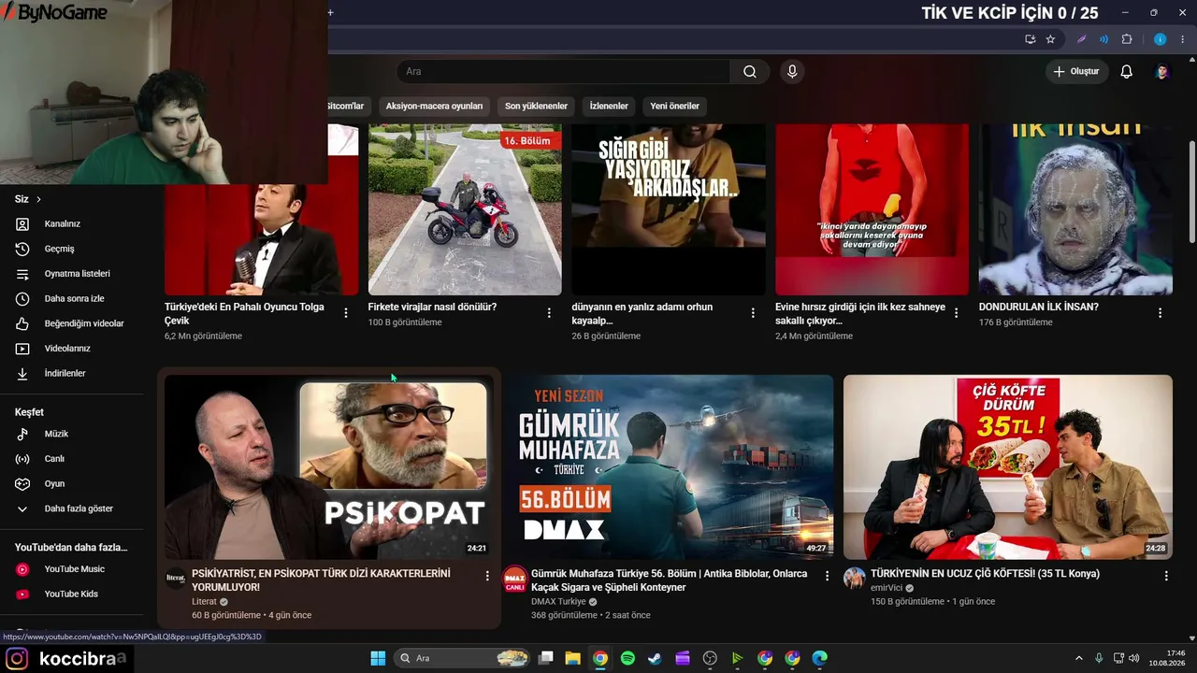Open YouTube Kids from the sidebar
The height and width of the screenshot is (673, 1197).
point(71,594)
